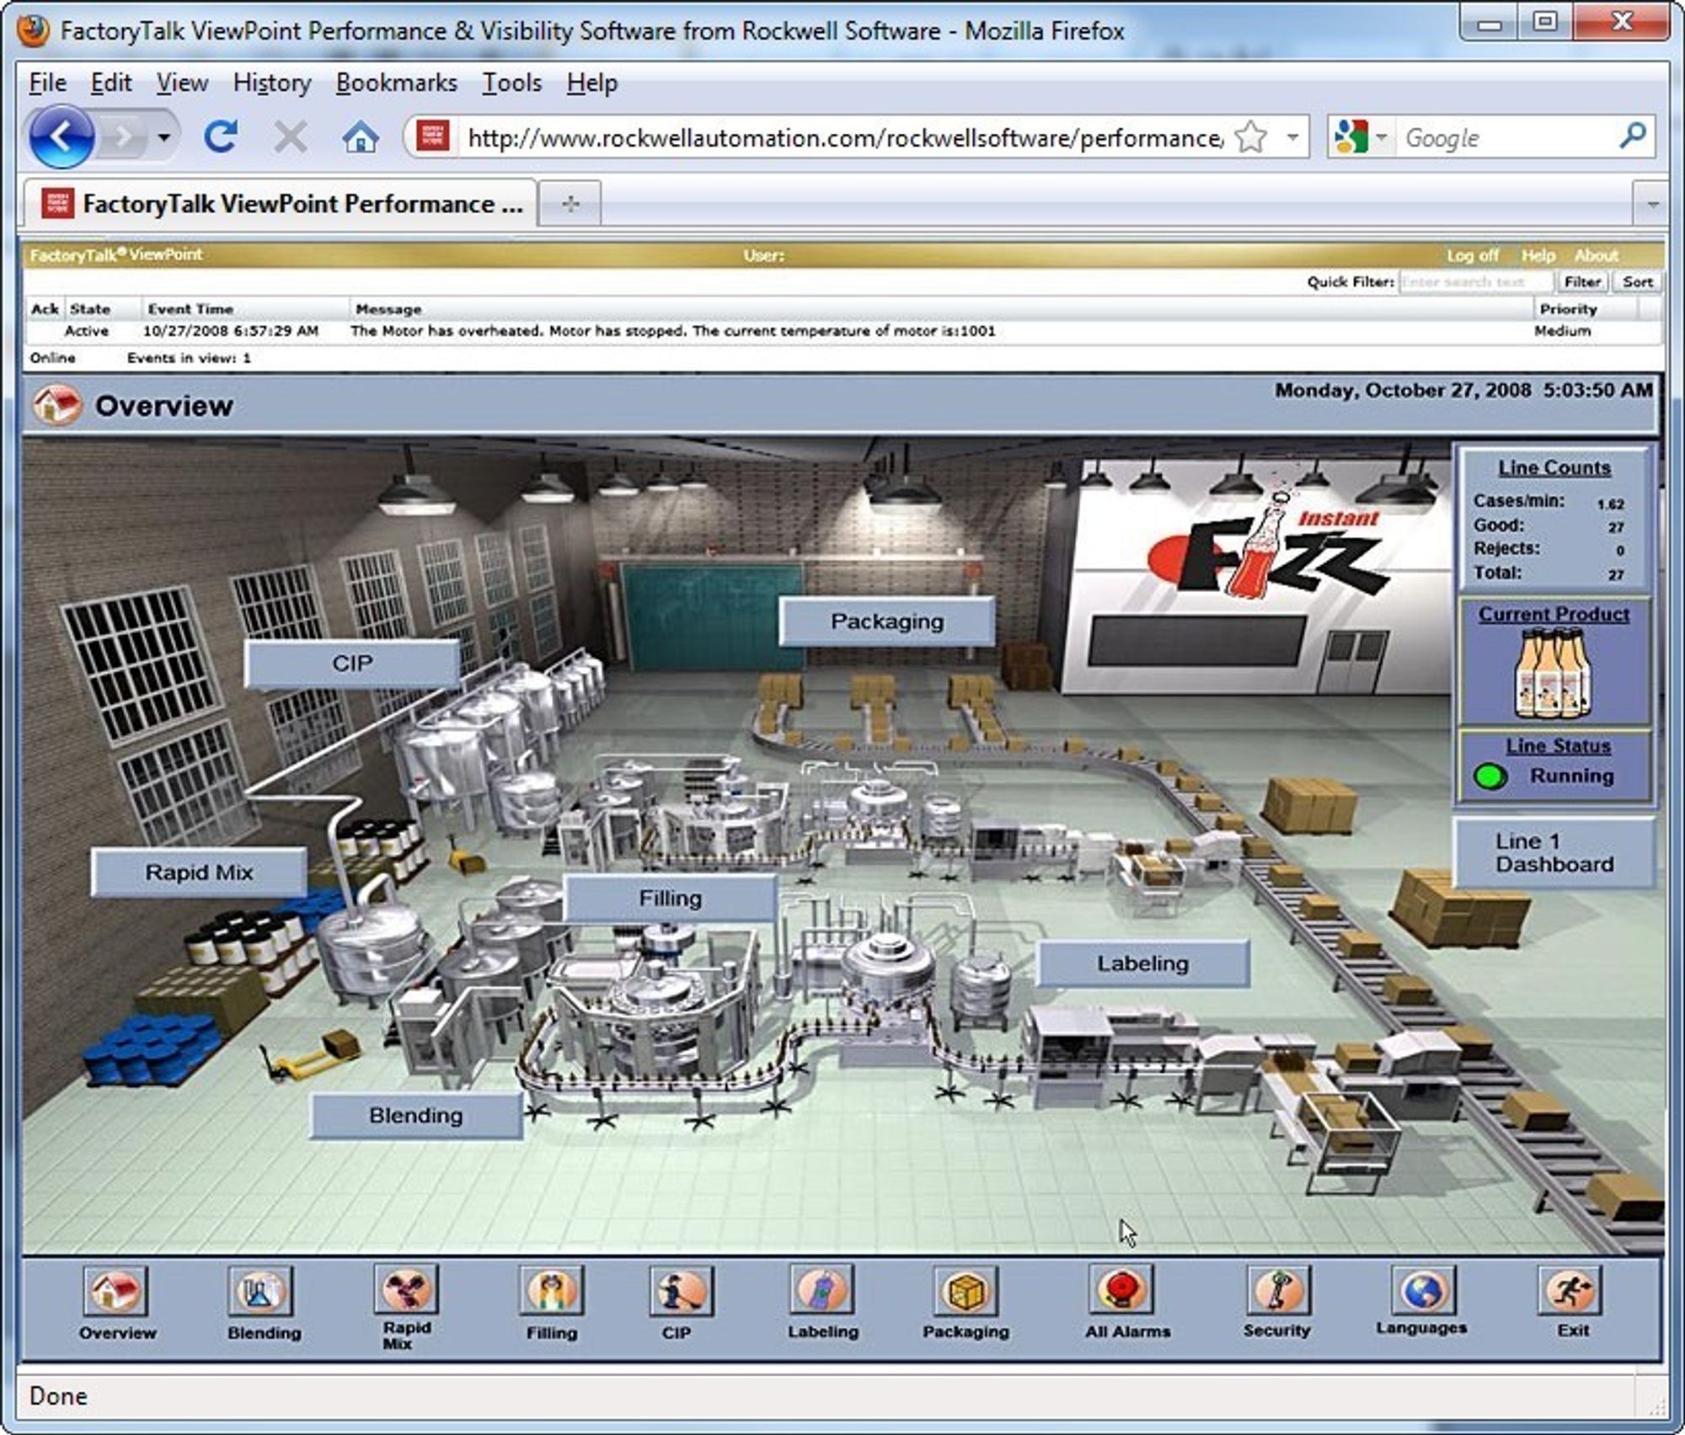This screenshot has height=1435, width=1685.
Task: Click the Ack column header
Action: coord(45,309)
